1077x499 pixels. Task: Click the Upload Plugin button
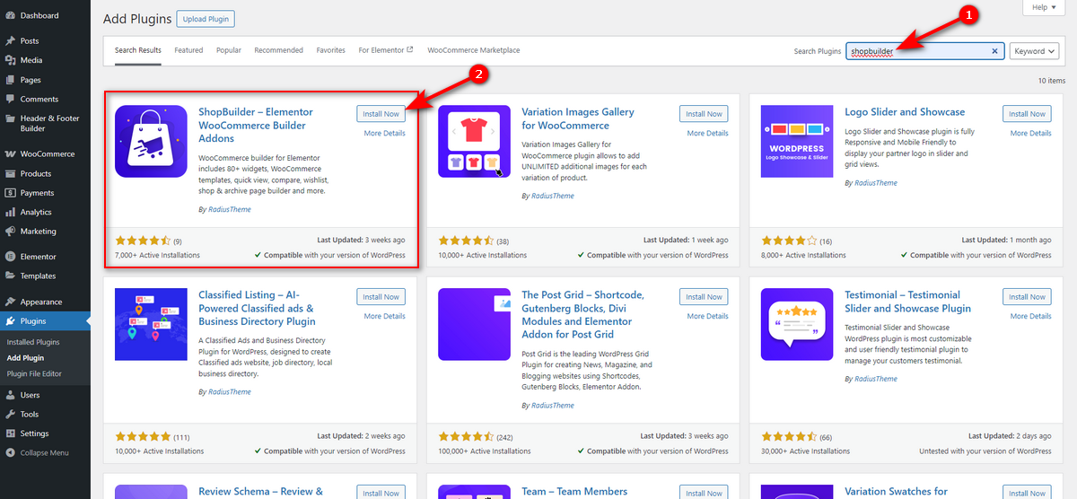205,18
